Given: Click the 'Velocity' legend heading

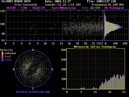Looking at the screenshot, I should coord(6,50).
